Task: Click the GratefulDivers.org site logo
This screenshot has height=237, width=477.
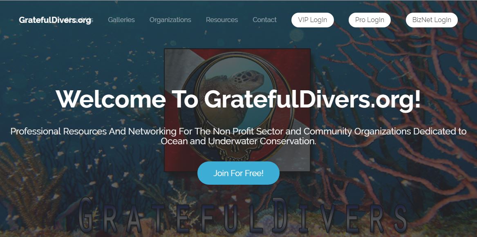Action: coord(55,20)
